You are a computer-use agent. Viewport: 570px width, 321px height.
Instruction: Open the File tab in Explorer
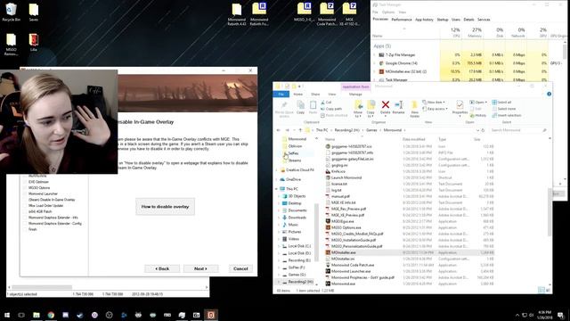coord(281,95)
